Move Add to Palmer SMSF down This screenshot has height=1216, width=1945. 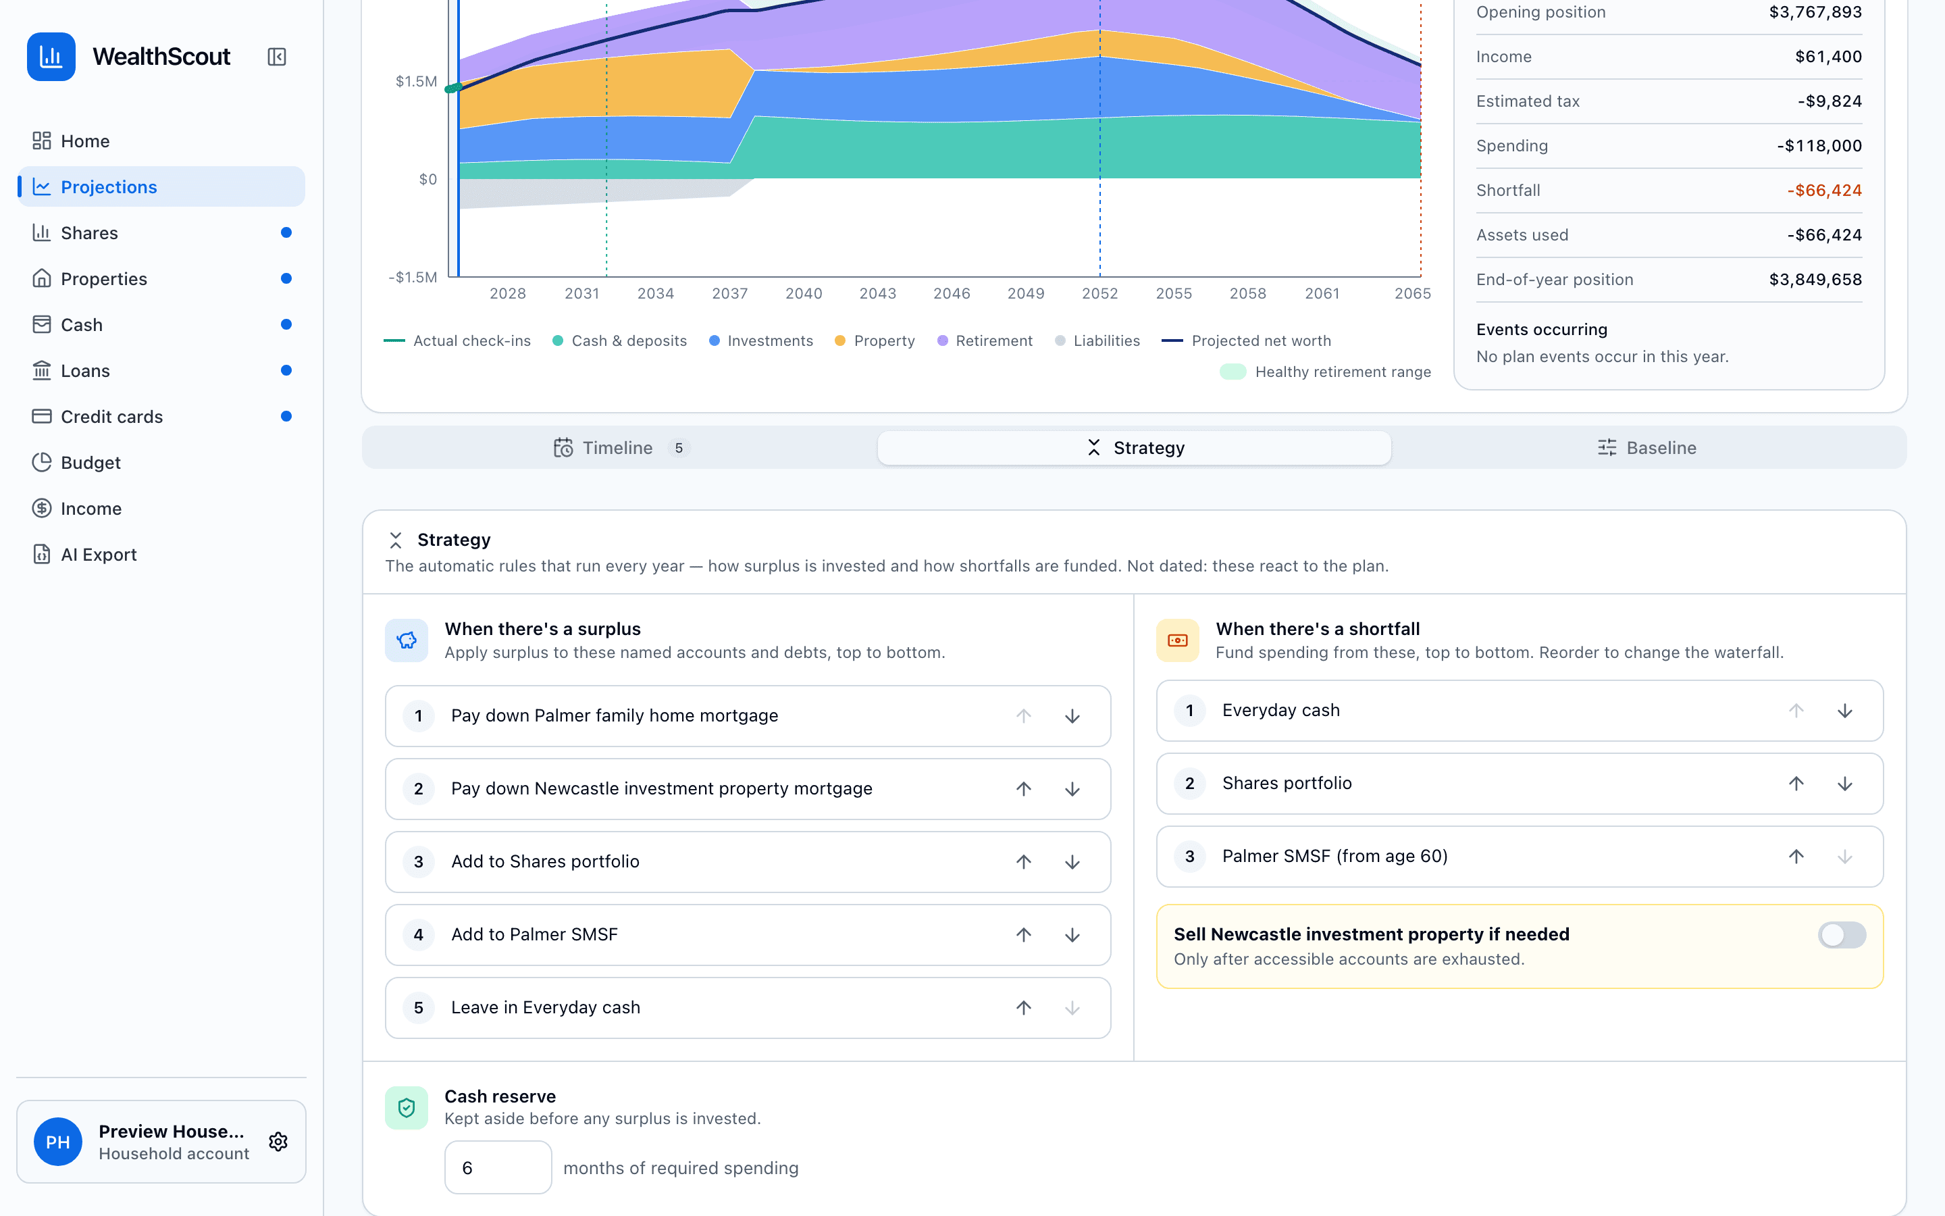(1072, 934)
